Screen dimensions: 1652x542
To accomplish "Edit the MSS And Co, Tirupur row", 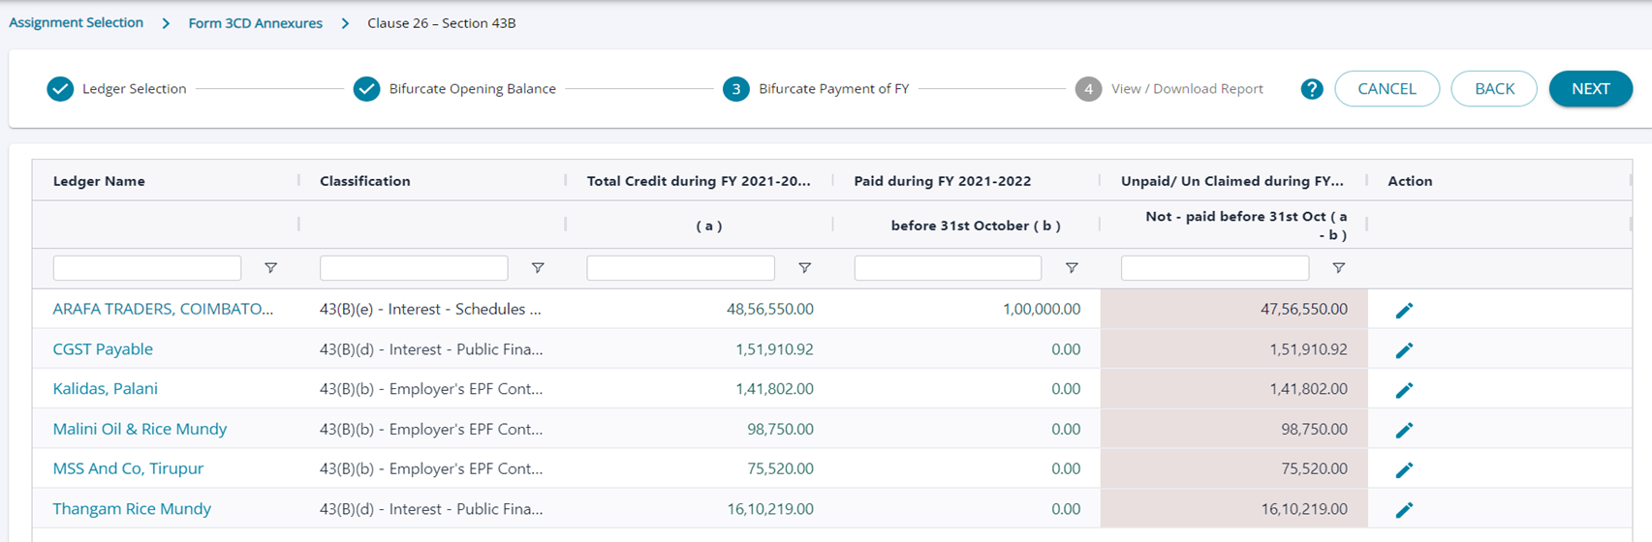I will [1404, 469].
